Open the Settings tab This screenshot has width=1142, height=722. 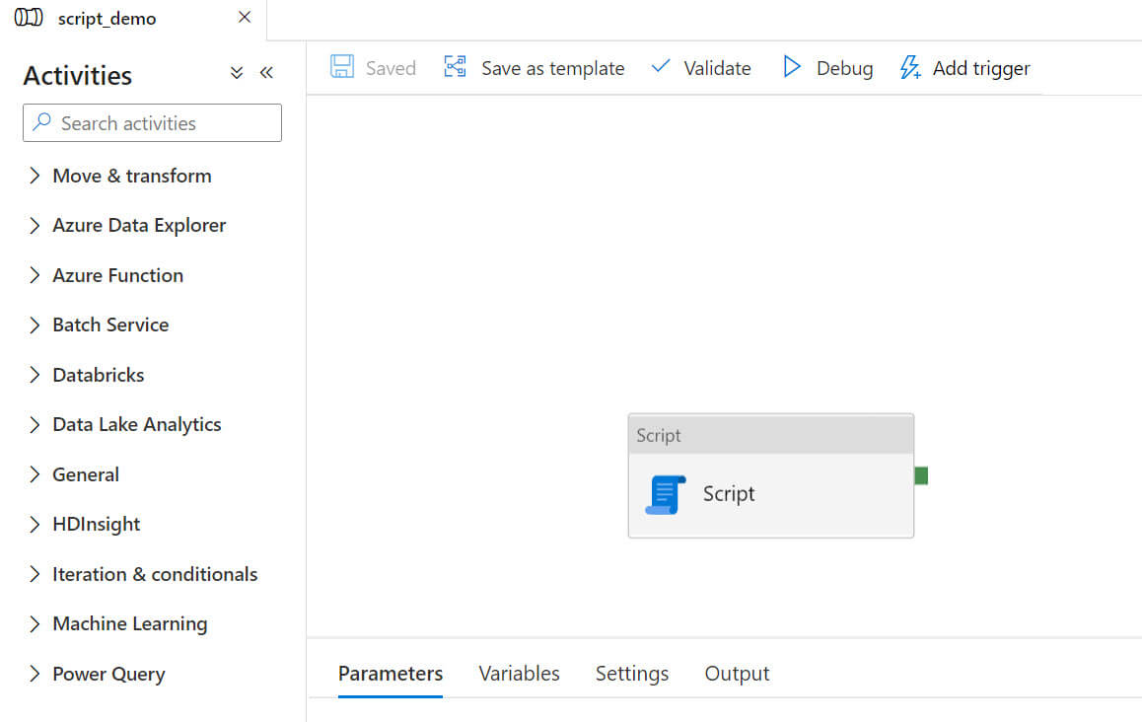coord(632,674)
